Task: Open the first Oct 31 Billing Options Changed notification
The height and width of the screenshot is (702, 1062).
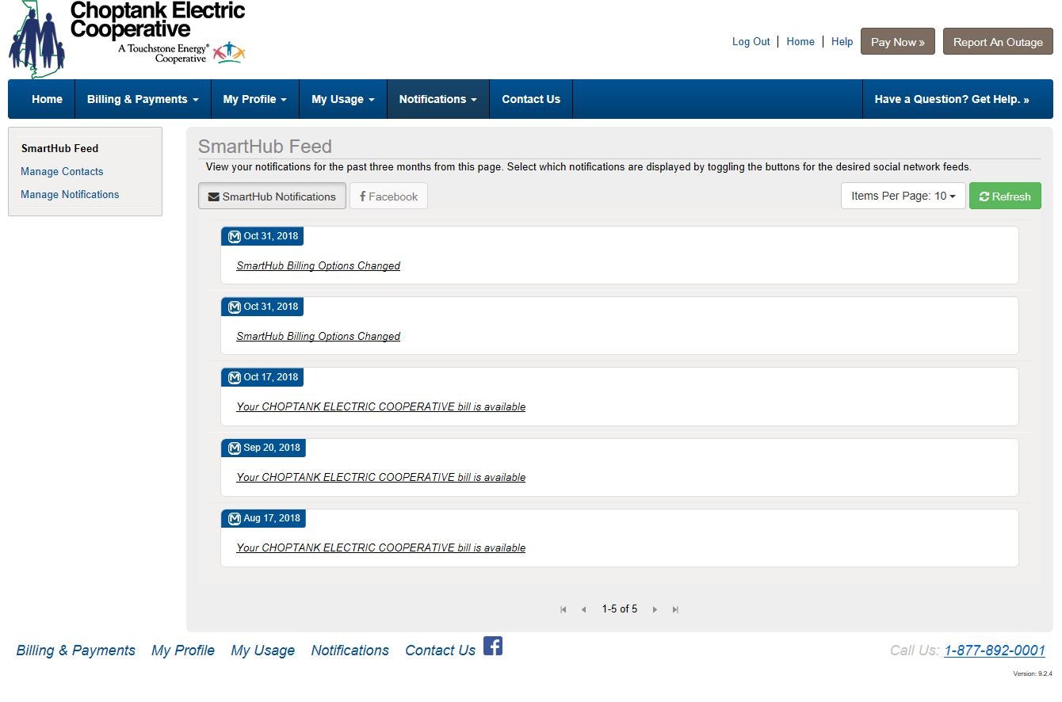Action: [x=318, y=265]
